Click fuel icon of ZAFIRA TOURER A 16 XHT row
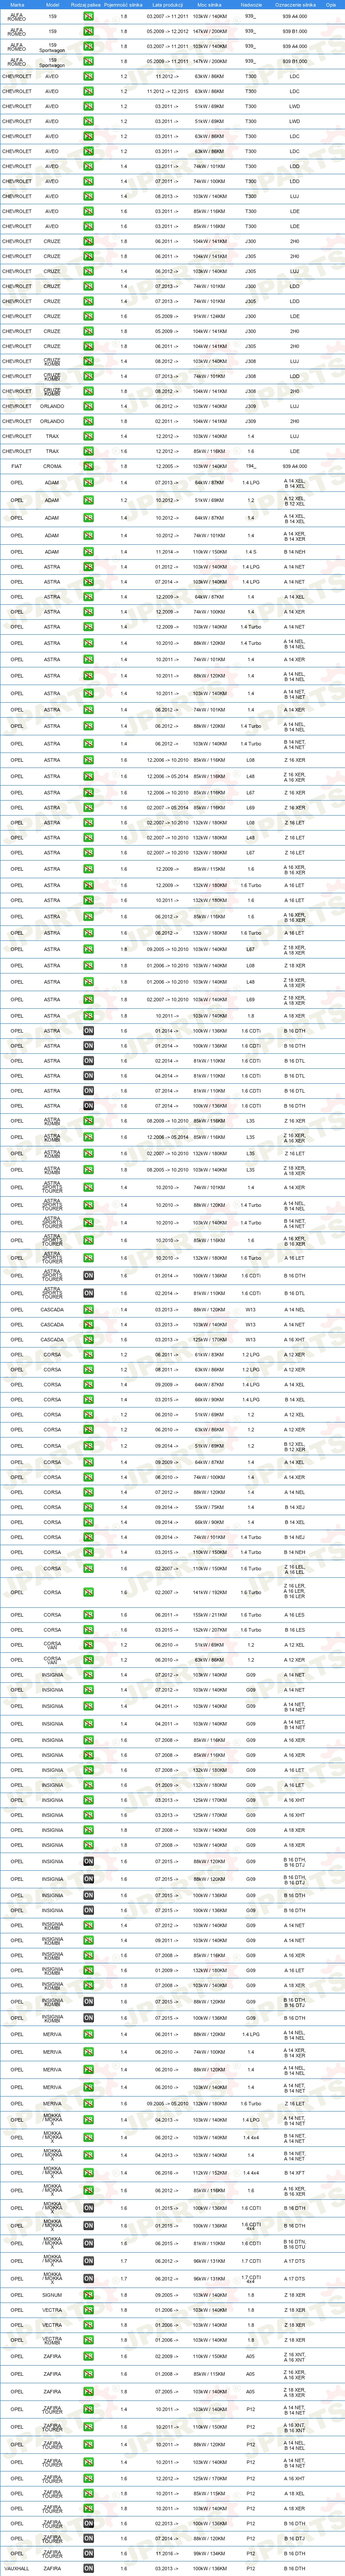This screenshot has width=345, height=2576. point(88,2478)
